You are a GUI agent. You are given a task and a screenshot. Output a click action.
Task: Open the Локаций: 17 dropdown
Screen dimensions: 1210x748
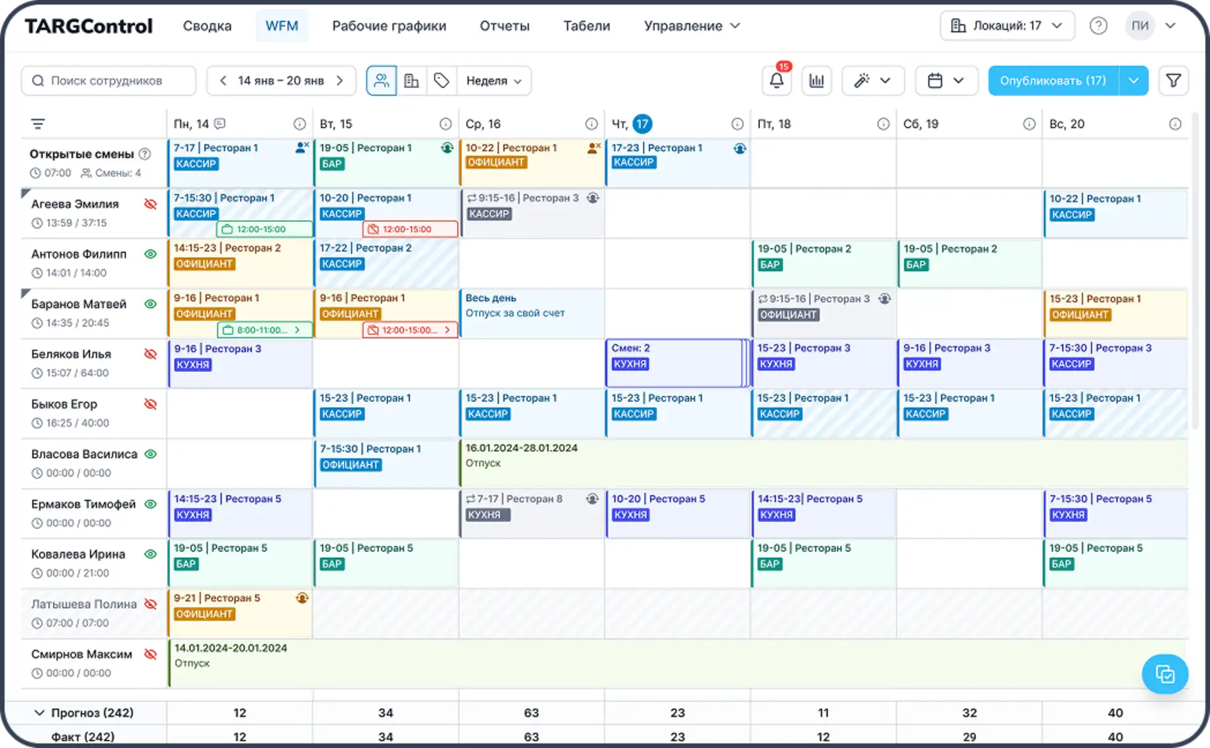coord(1007,26)
